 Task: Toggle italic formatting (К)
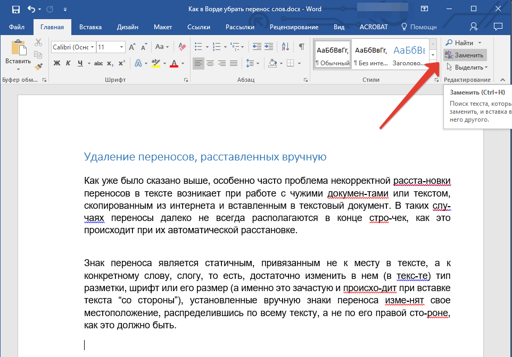click(68, 63)
